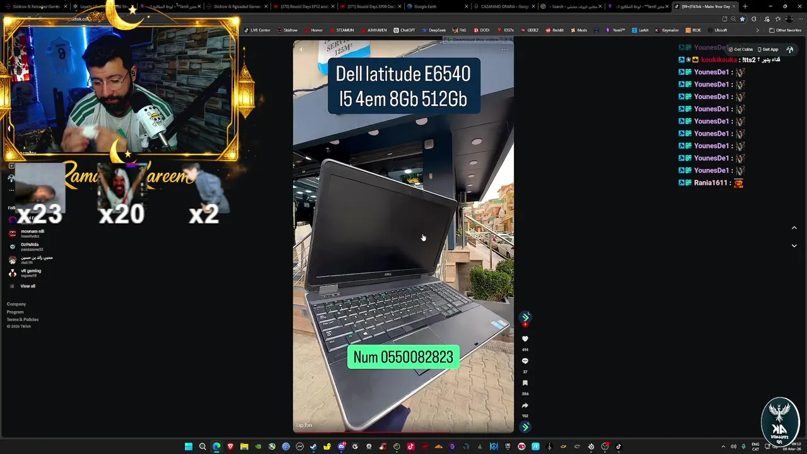This screenshot has width=807, height=454.
Task: Open comments on the TikTok video
Action: click(525, 361)
